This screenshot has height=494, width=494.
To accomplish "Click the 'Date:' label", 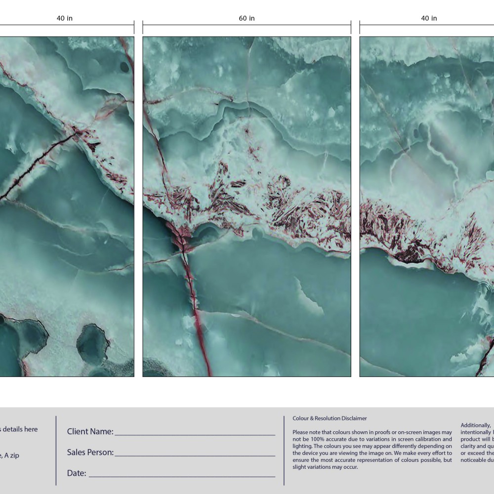I will click(x=77, y=473).
